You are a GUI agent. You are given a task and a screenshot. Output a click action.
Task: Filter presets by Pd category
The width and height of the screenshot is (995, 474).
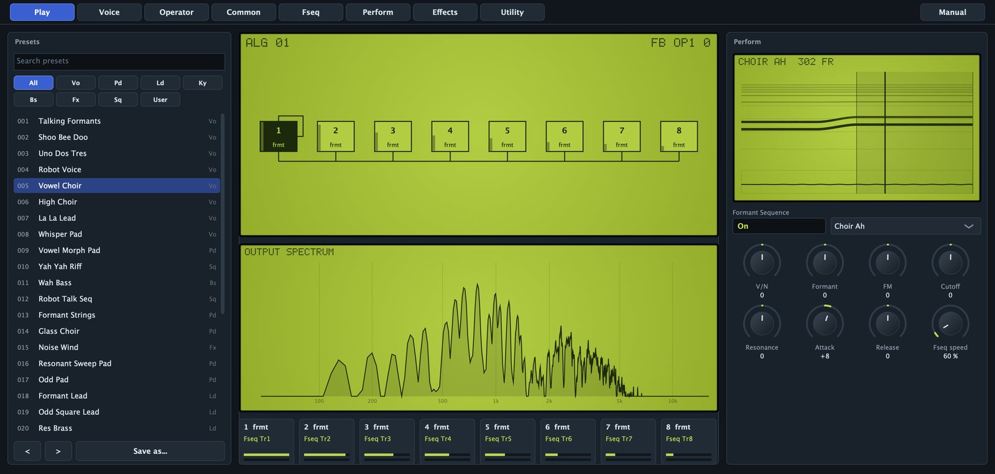(118, 83)
